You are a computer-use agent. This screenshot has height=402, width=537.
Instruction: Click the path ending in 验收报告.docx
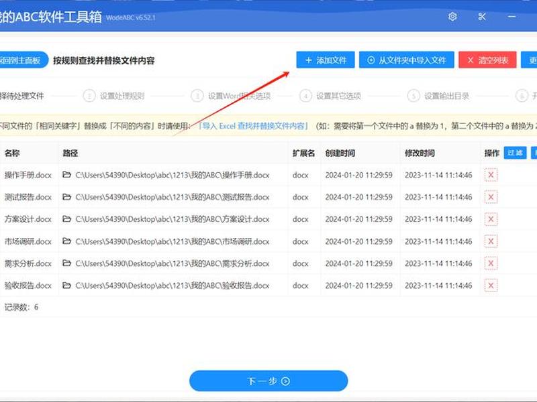point(173,285)
